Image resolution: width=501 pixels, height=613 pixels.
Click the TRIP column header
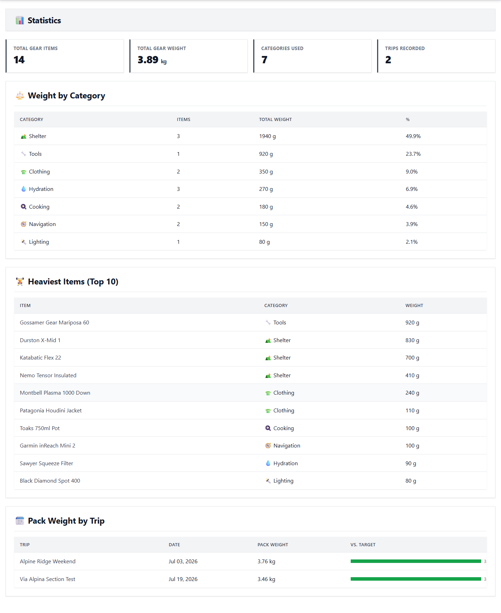click(x=25, y=545)
